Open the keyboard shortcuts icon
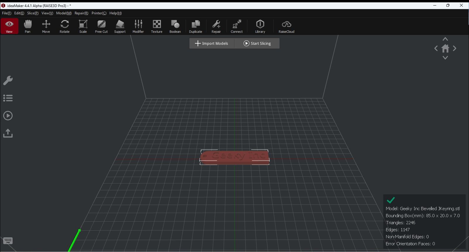Image resolution: width=469 pixels, height=252 pixels. point(8,241)
